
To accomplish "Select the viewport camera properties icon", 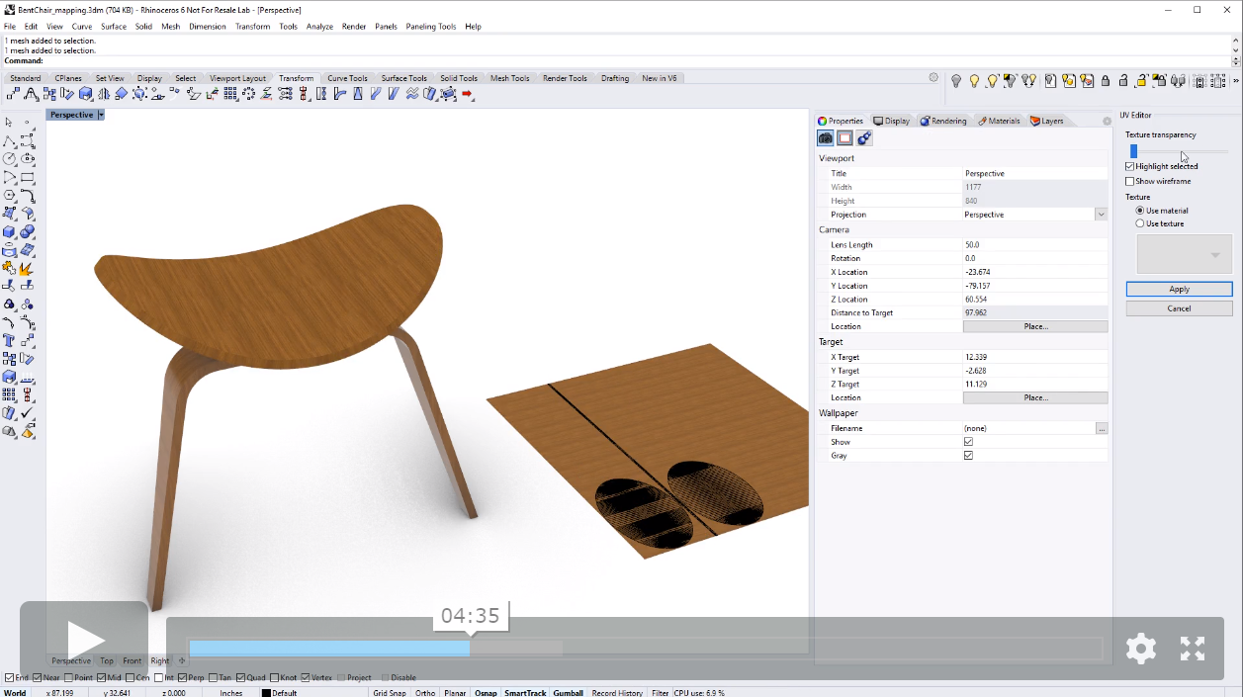I will tap(826, 138).
